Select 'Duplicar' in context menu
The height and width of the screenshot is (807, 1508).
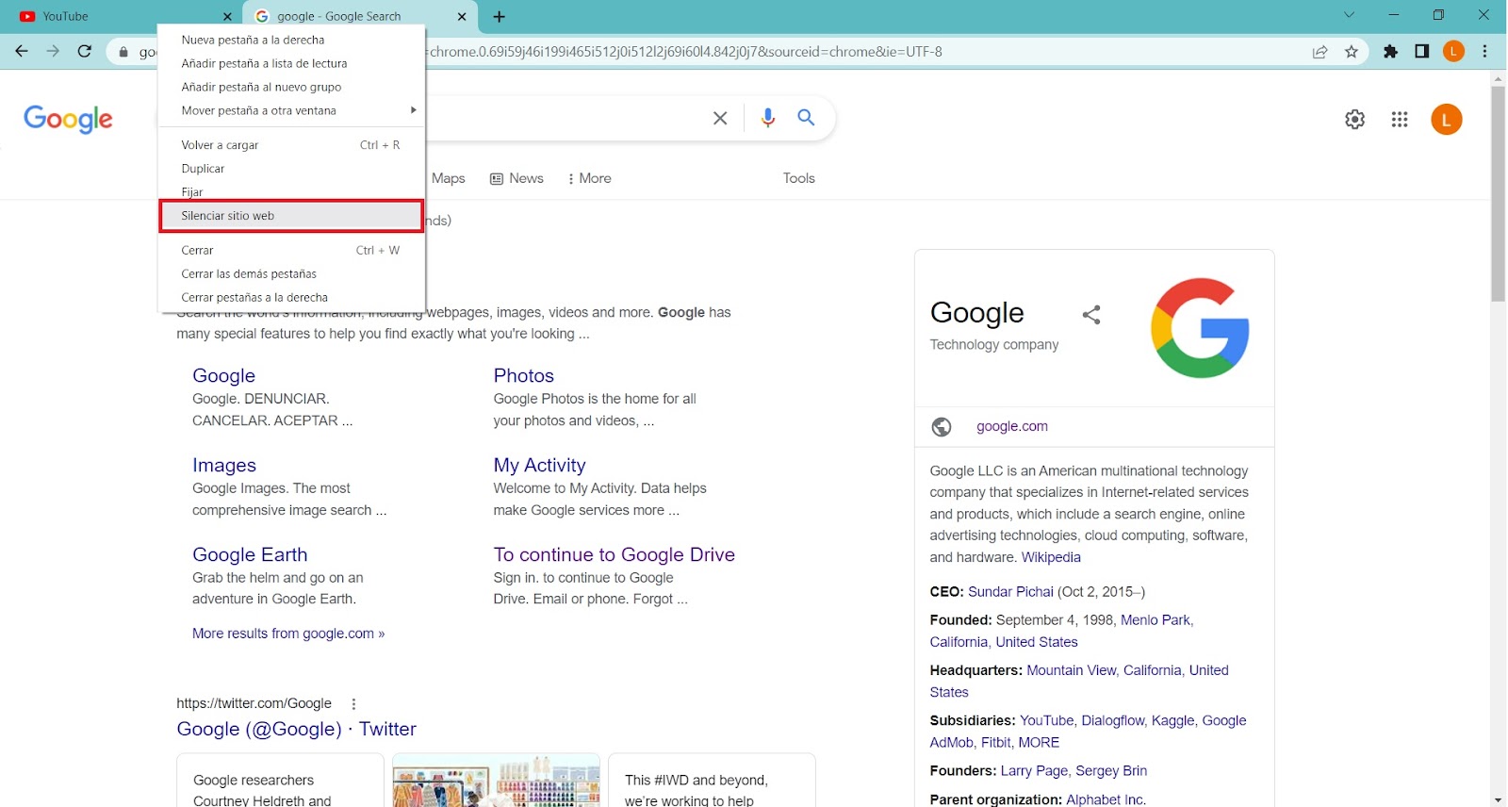(291, 169)
